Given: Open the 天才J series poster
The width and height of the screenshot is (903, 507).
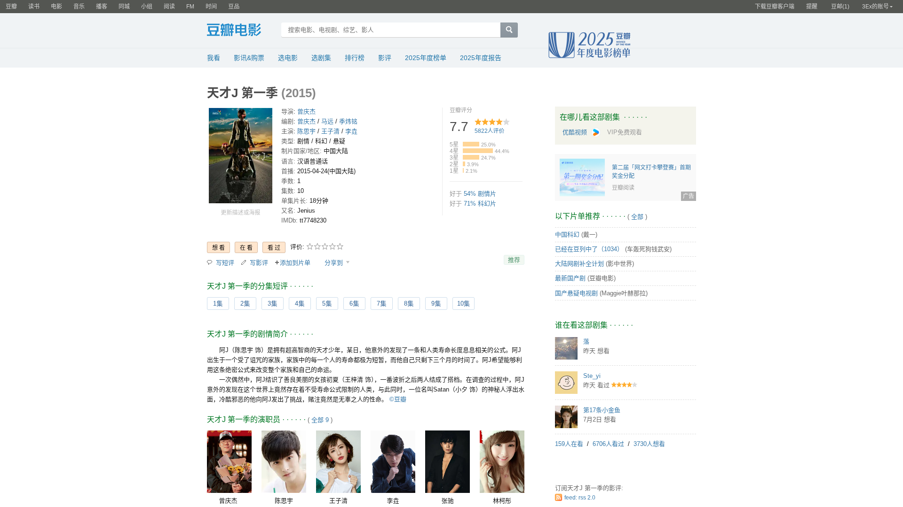Looking at the screenshot, I should [240, 155].
